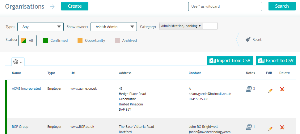Click the wildcard search input field

[x=225, y=6]
